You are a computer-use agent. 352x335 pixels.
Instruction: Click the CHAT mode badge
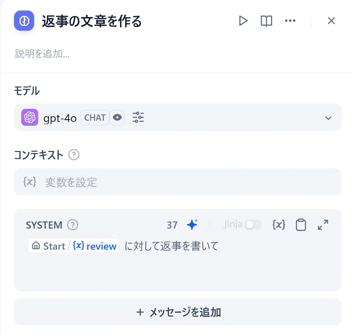click(x=94, y=117)
